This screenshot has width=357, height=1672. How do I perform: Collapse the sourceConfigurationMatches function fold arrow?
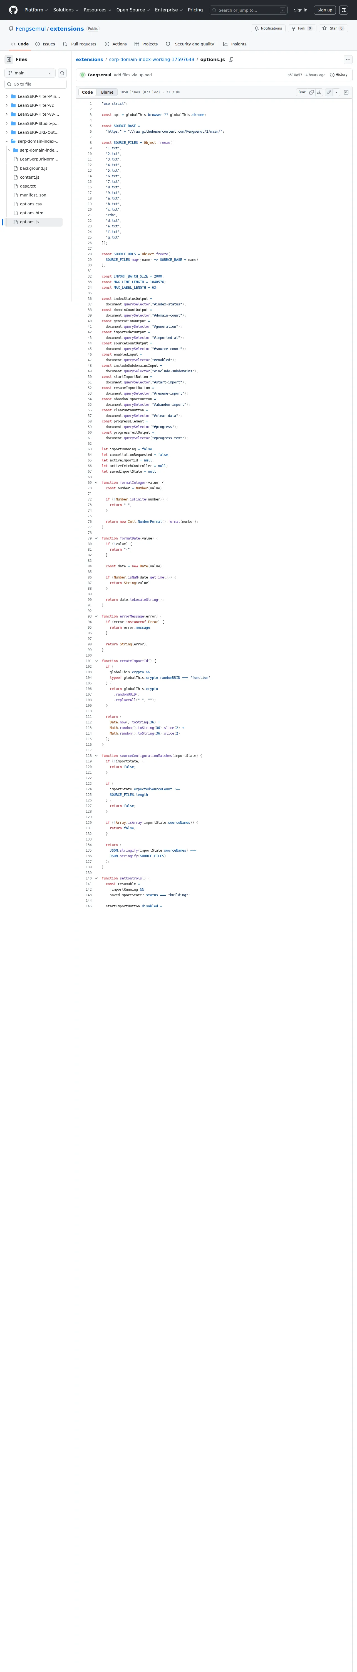[96, 755]
